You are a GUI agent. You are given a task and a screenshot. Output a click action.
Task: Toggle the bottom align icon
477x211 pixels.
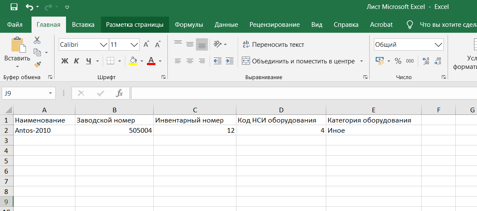click(x=202, y=44)
